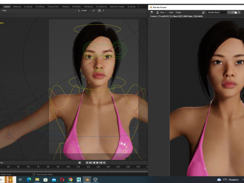Jump to the last frame
Viewport: 244px width, 183px height.
104,163
